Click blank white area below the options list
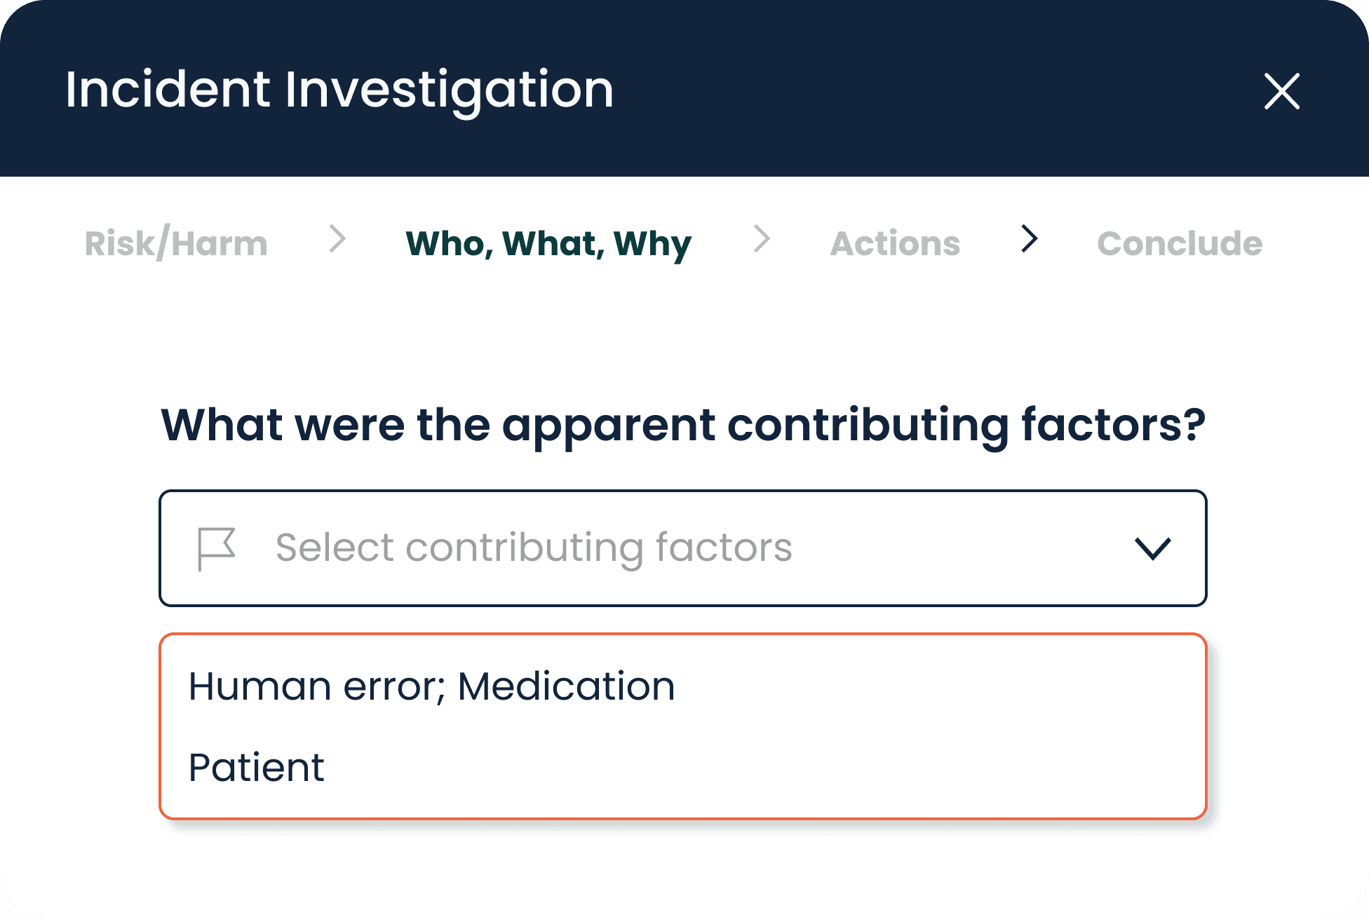Image resolution: width=1369 pixels, height=917 pixels. click(683, 869)
